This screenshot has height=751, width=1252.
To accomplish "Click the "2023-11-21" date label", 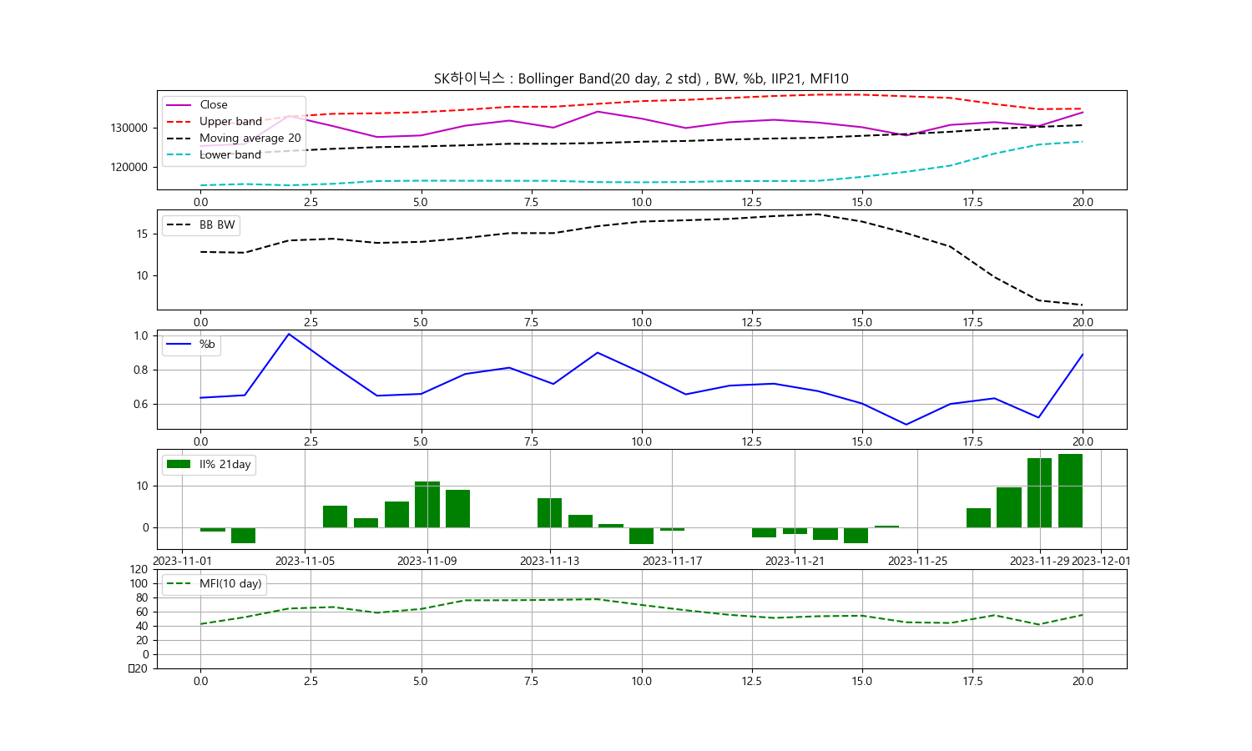I will [795, 562].
